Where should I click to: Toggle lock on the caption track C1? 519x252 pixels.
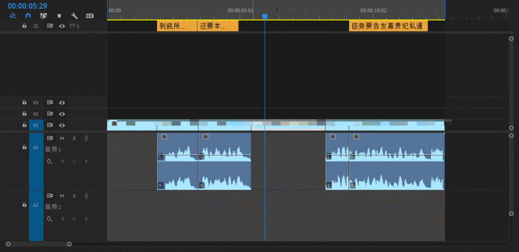[24, 25]
